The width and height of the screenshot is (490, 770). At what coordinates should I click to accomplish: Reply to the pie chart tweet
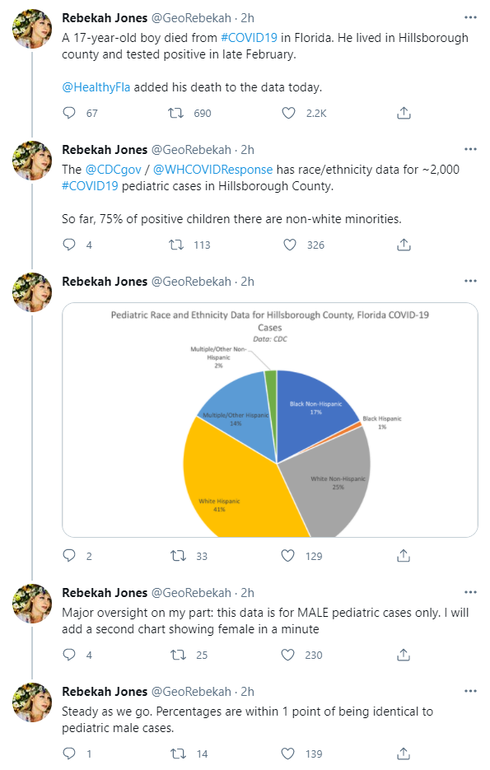[69, 555]
